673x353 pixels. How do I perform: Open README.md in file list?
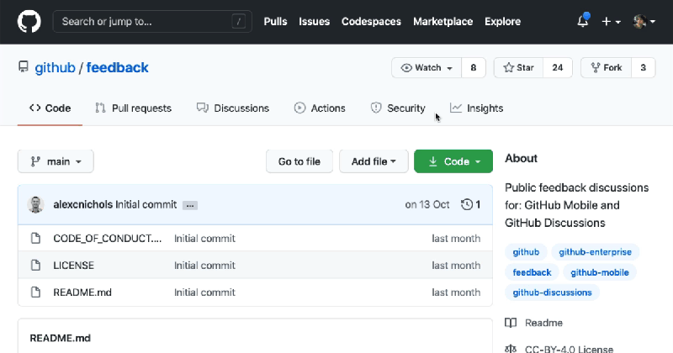pyautogui.click(x=82, y=292)
